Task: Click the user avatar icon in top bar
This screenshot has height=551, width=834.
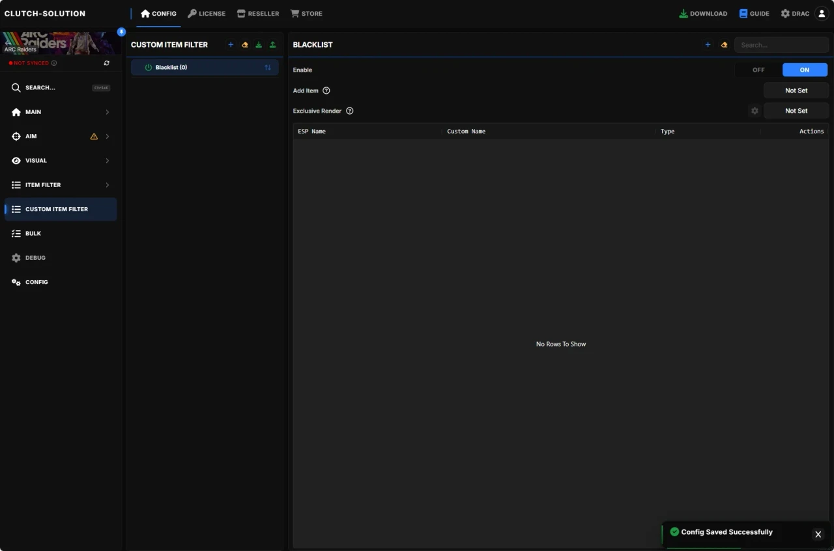Action: point(822,14)
